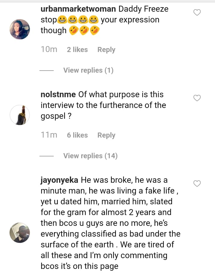Open jayonyeka's profile picture
This screenshot has width=215, height=277.
(20, 232)
